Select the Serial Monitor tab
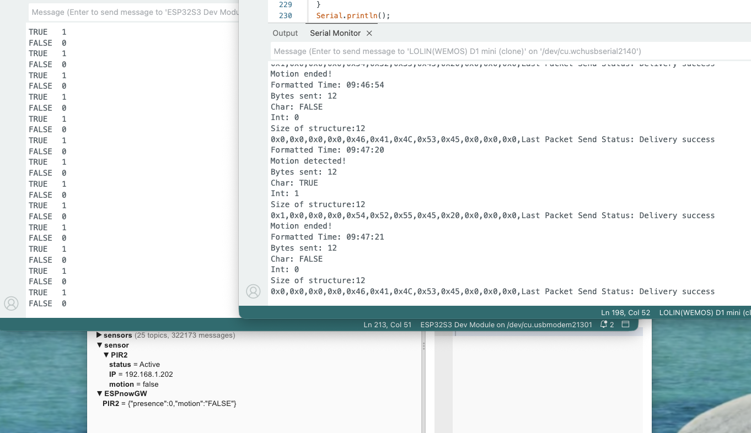The image size is (751, 433). (335, 34)
